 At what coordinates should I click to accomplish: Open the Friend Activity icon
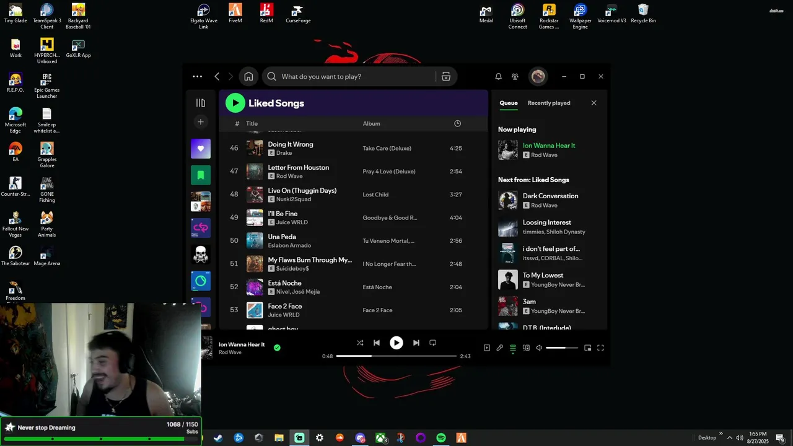[515, 76]
